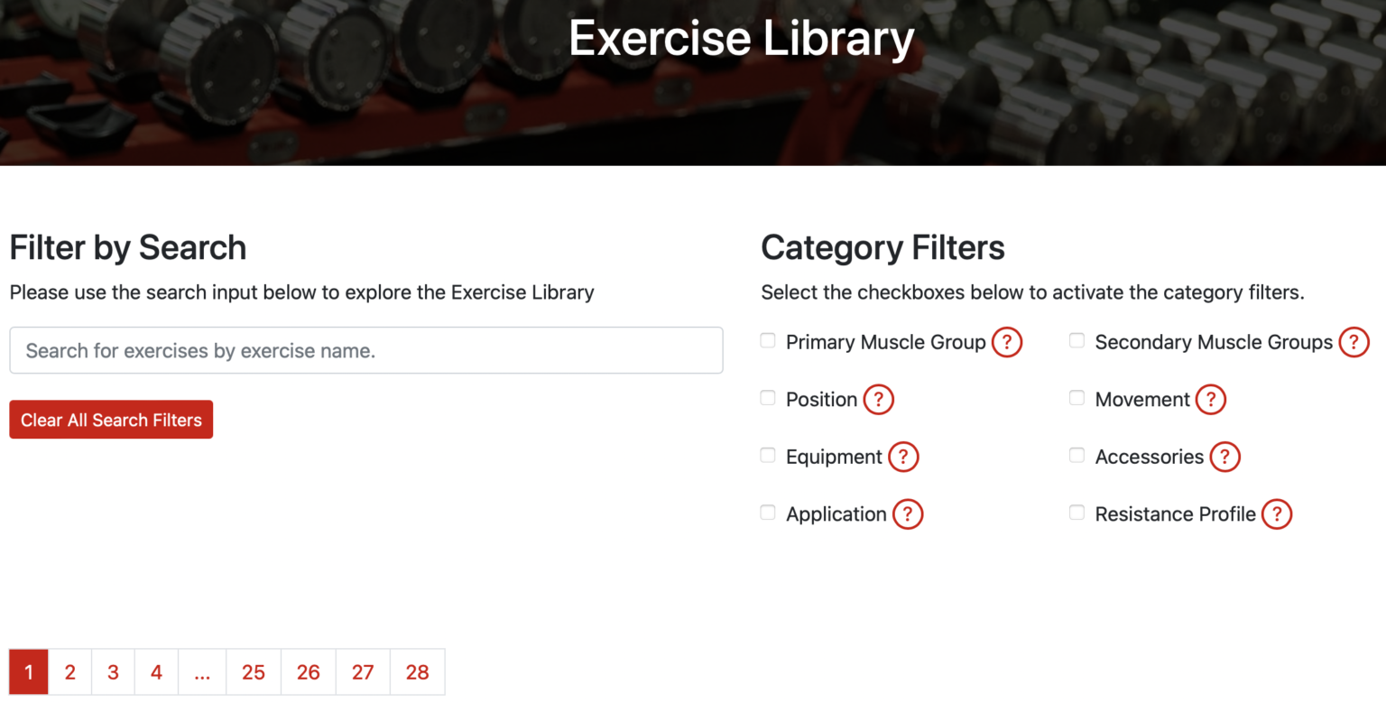Screen dimensions: 1386x703
Task: Show Resistance Profile help tooltip icon
Action: coord(1276,513)
